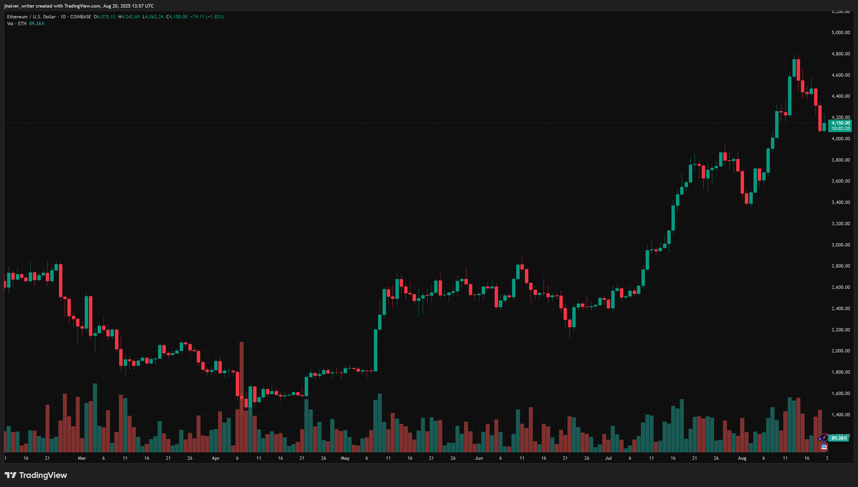Click the Aug label on the time axis
858x487 pixels.
pos(743,458)
